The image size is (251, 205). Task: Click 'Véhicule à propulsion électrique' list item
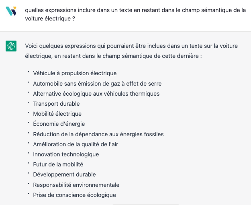75,73
